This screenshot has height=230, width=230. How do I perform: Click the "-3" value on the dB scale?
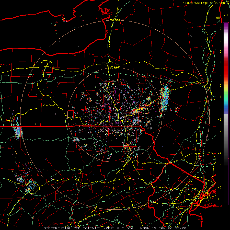click(x=220, y=142)
